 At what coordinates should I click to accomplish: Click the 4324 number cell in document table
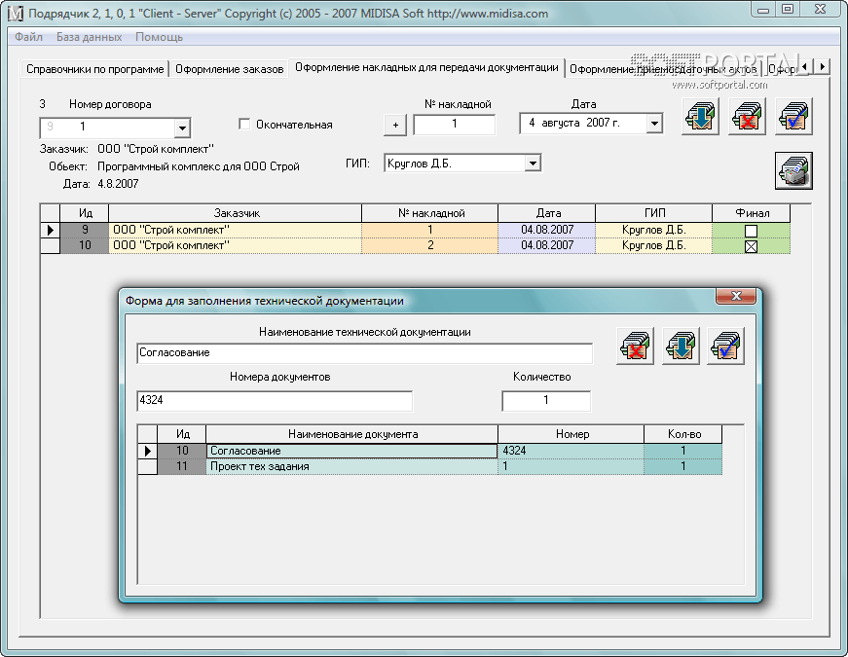point(571,451)
